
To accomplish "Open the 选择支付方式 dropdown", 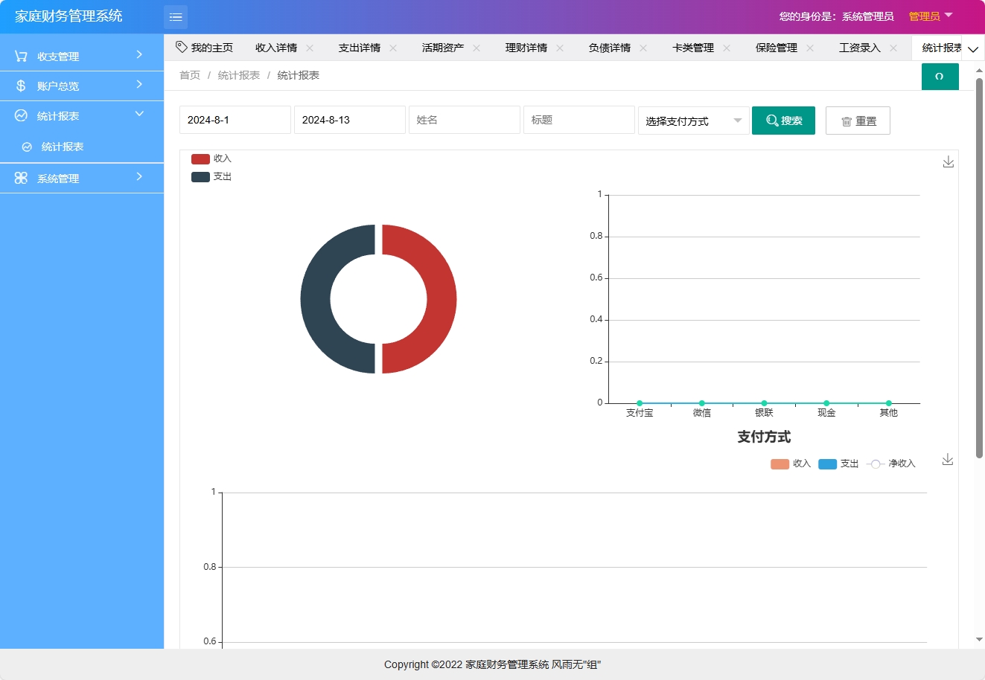I will coord(692,120).
